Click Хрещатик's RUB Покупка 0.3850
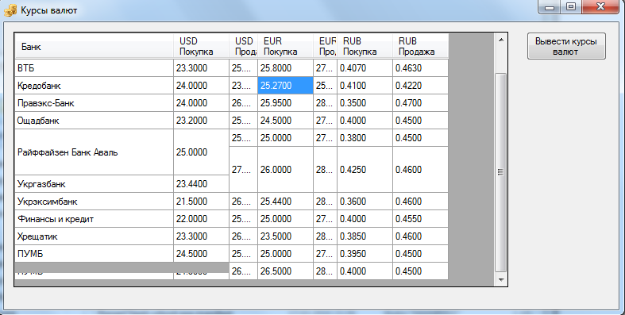The height and width of the screenshot is (315, 625). coord(365,236)
